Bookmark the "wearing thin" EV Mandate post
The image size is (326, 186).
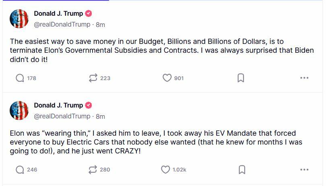(242, 169)
